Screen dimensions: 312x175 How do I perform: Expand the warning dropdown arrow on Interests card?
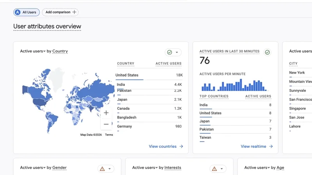[x=222, y=169]
